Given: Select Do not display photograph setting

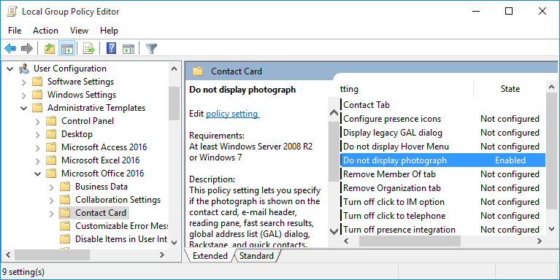Looking at the screenshot, I should point(443,160).
